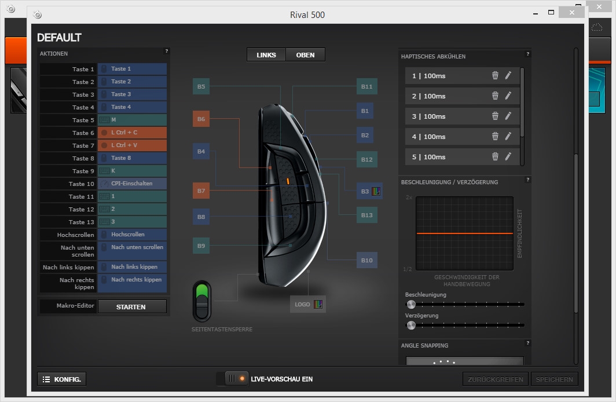Open the Taste 6 'L Ctrl + C' assignment

132,133
